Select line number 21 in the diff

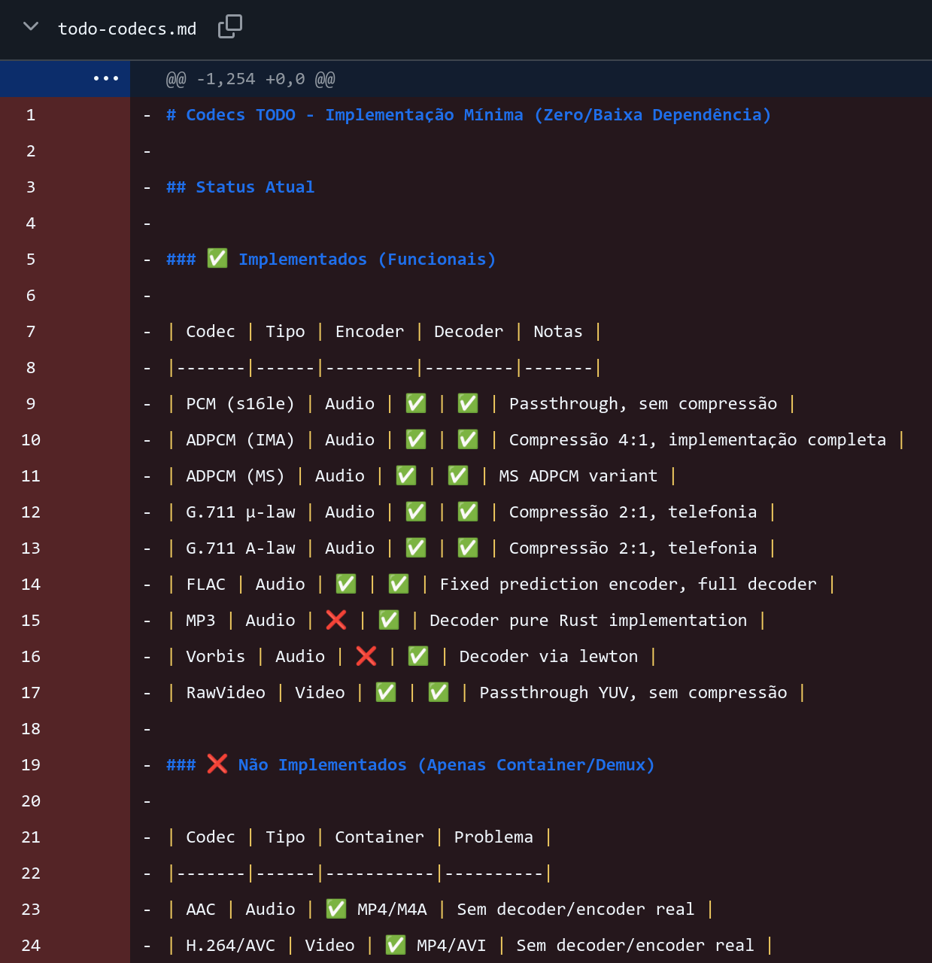click(x=31, y=837)
